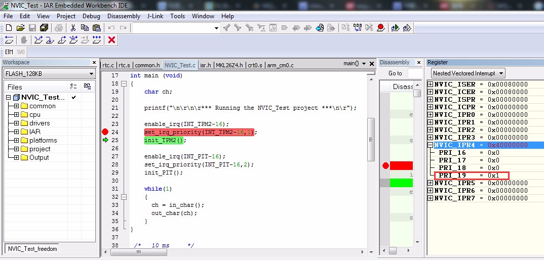Select the PRI_19 register value row

tap(472, 176)
